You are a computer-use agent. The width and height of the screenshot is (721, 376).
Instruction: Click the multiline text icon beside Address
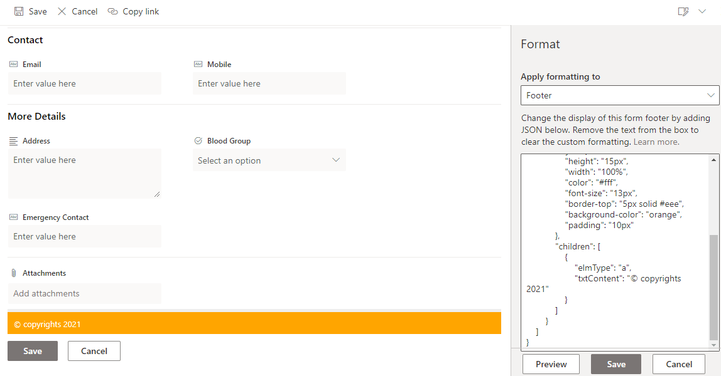click(11, 140)
